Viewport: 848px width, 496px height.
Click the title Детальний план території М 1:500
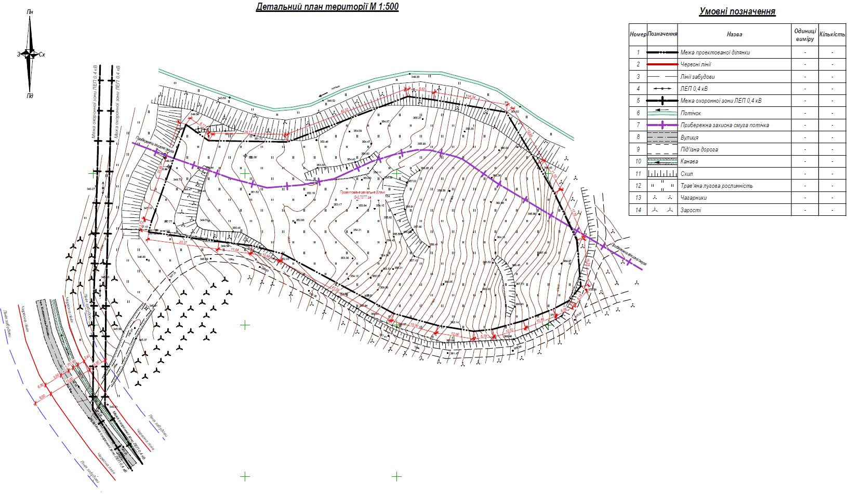click(x=327, y=7)
